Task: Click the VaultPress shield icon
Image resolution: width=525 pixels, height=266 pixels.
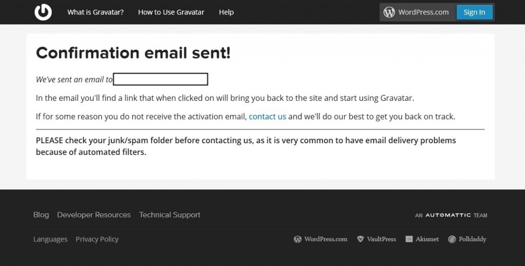Action: click(360, 239)
